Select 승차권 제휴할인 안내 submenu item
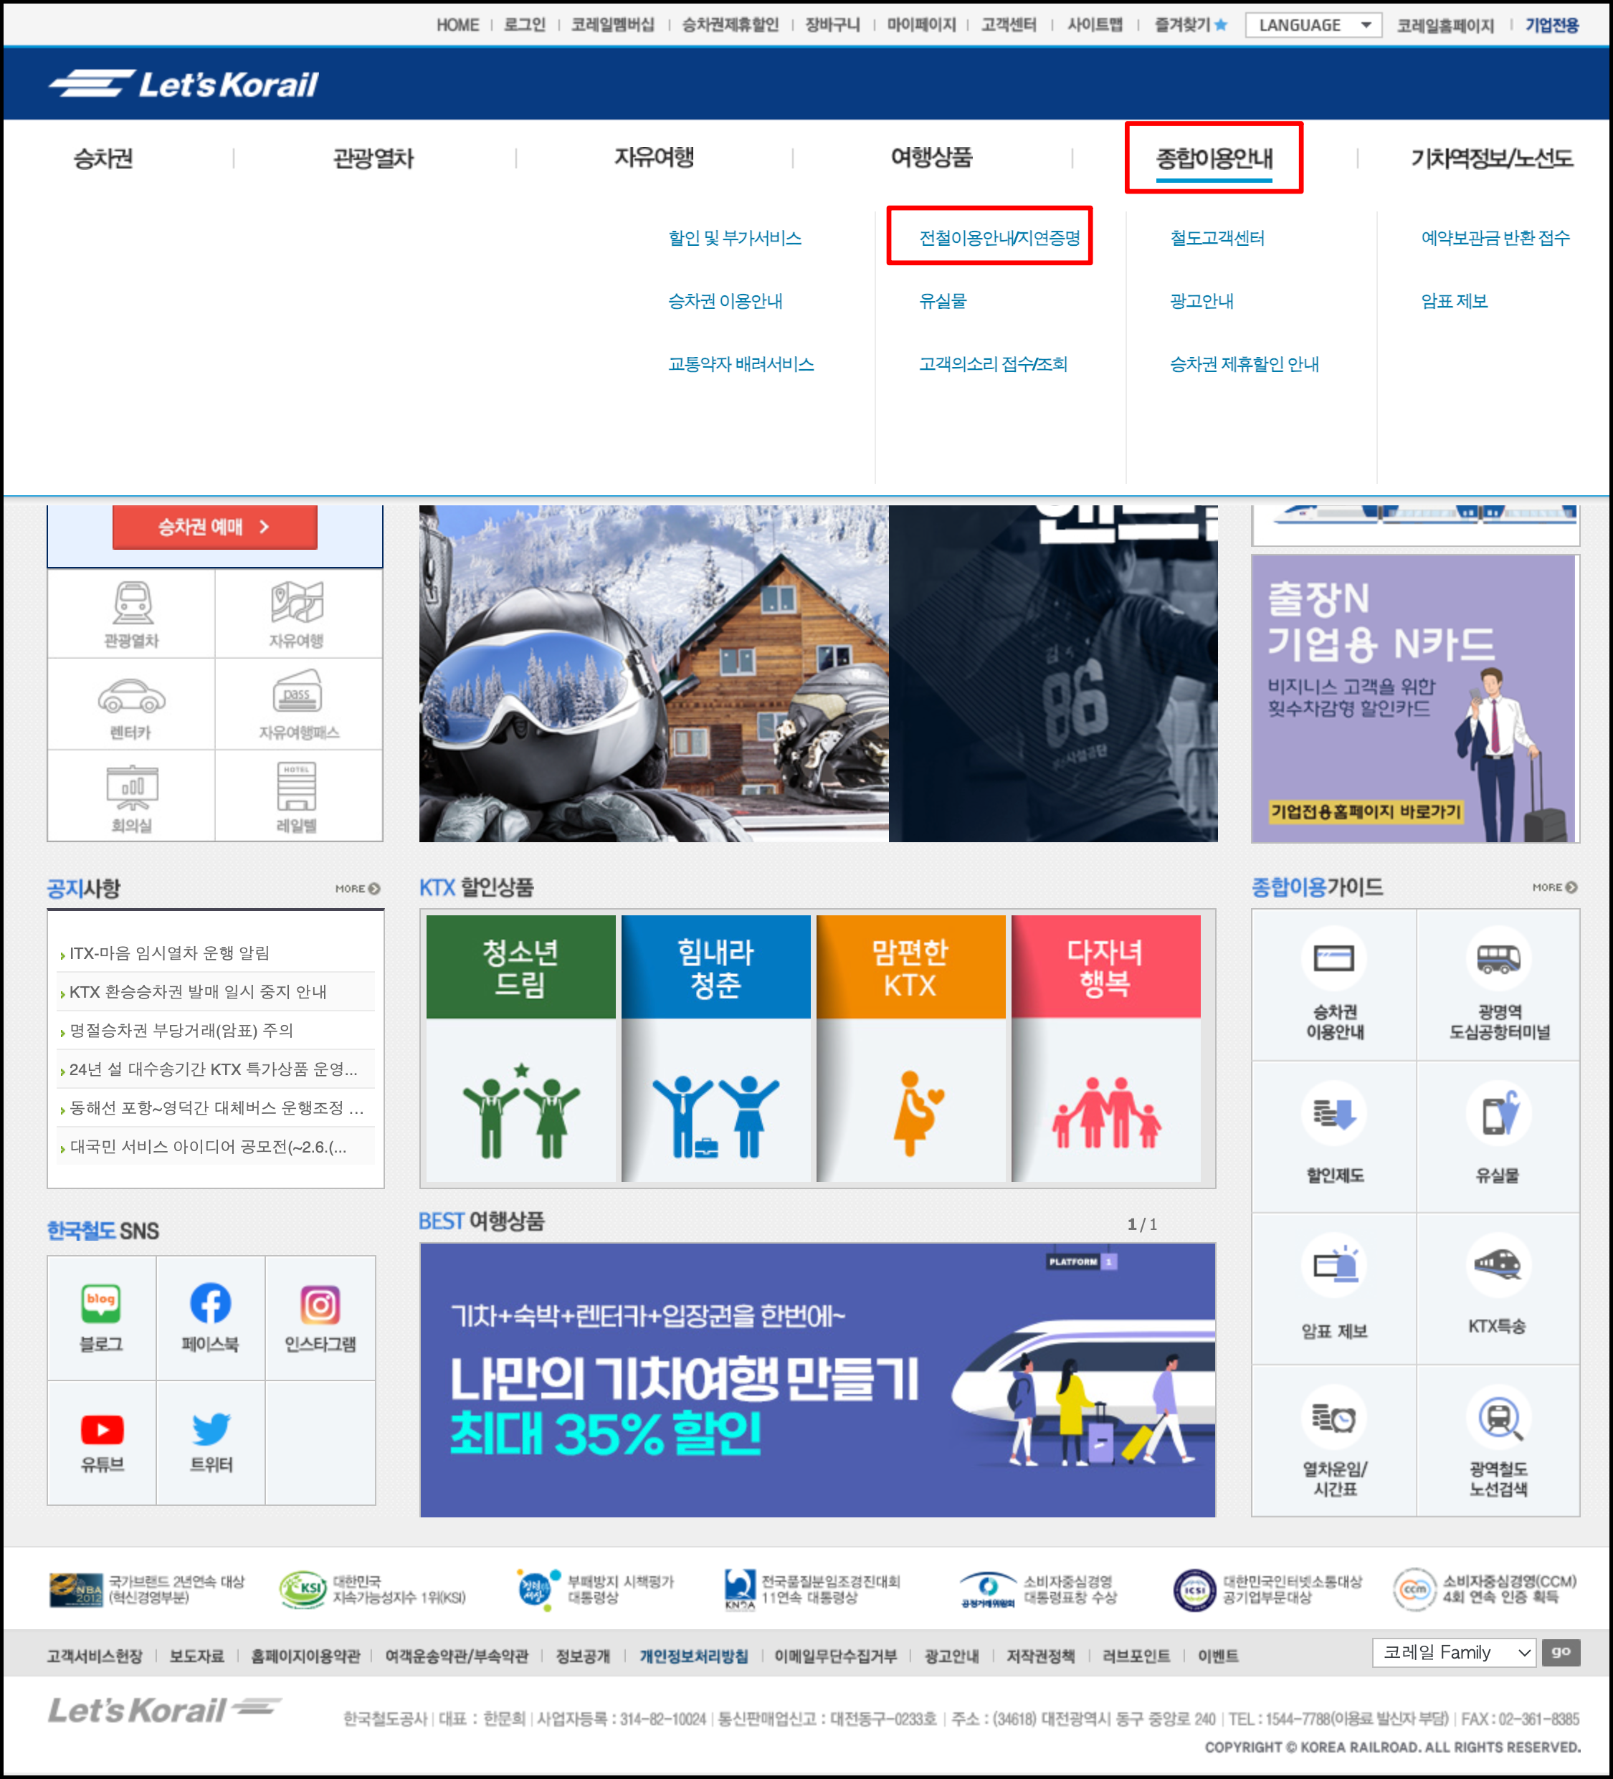The image size is (1613, 1779). 1245,363
